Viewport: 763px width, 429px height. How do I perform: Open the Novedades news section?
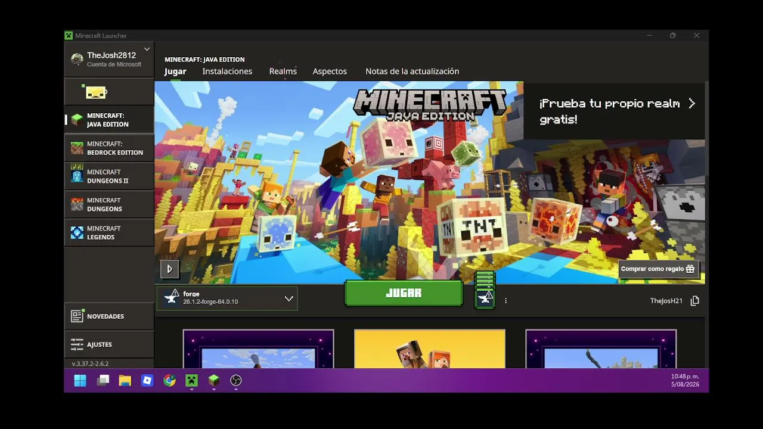point(109,316)
